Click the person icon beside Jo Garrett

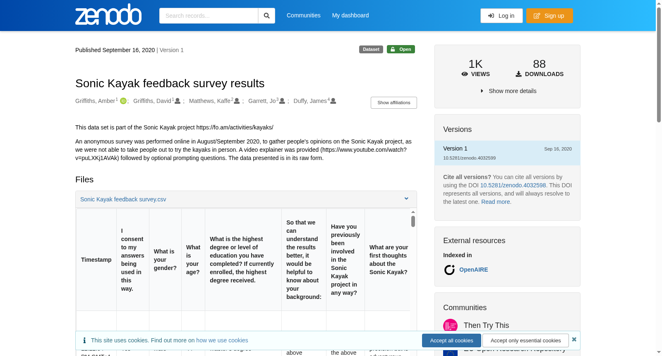pyautogui.click(x=282, y=101)
